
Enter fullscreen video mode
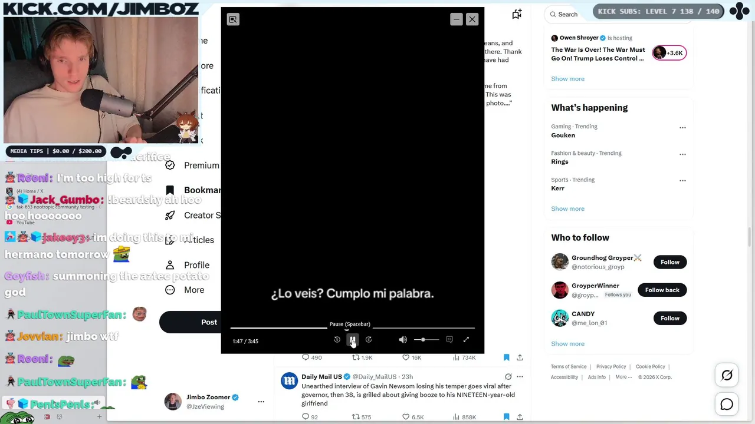click(x=466, y=340)
